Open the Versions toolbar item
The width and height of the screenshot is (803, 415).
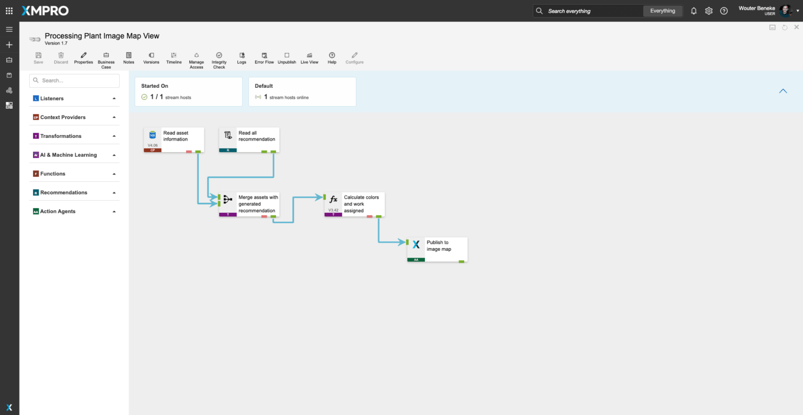tap(151, 58)
